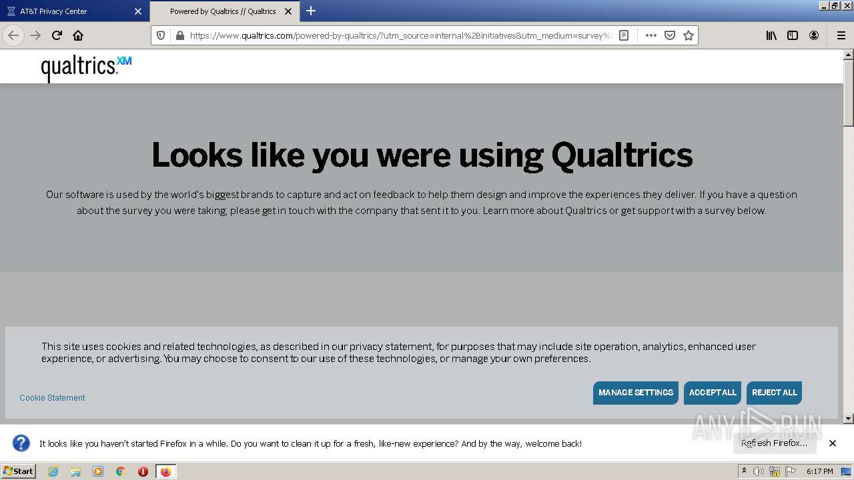
Task: Launch Chrome from the taskbar
Action: coord(121,471)
